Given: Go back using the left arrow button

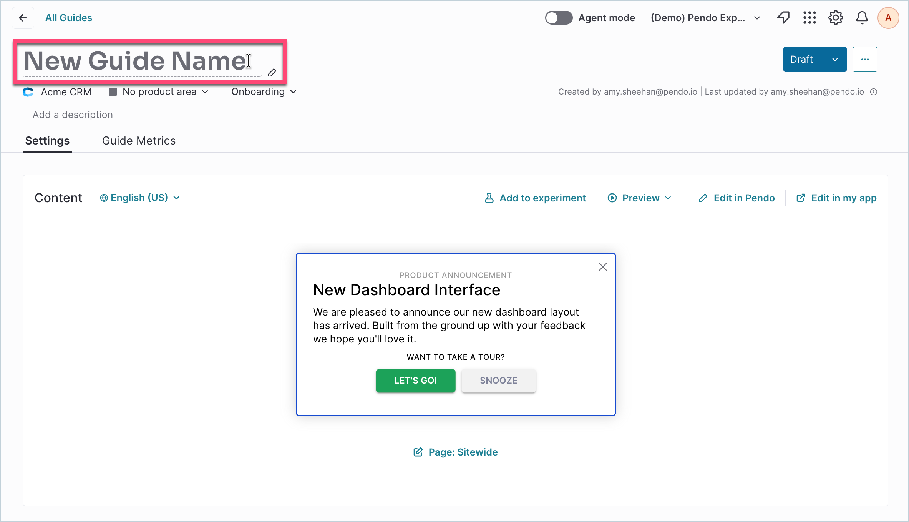Looking at the screenshot, I should click(x=23, y=18).
